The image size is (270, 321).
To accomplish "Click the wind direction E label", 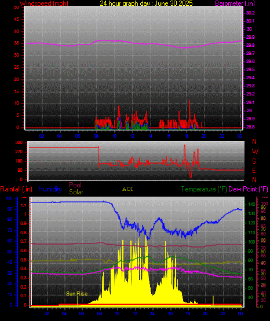I will click(x=254, y=170).
